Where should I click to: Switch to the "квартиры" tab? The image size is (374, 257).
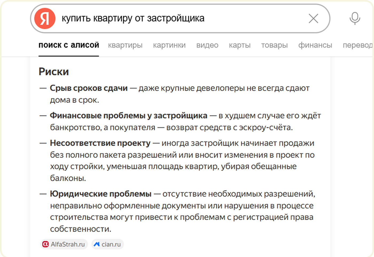pyautogui.click(x=125, y=45)
